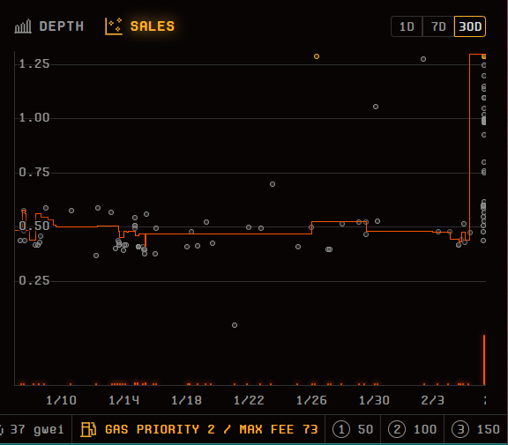Click the 1.25 price axis label
The image size is (508, 445).
pyautogui.click(x=34, y=63)
